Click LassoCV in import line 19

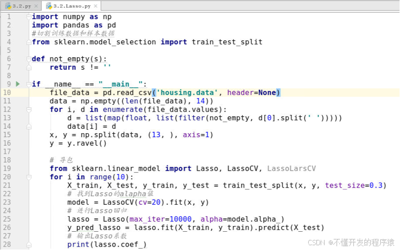click(243, 168)
